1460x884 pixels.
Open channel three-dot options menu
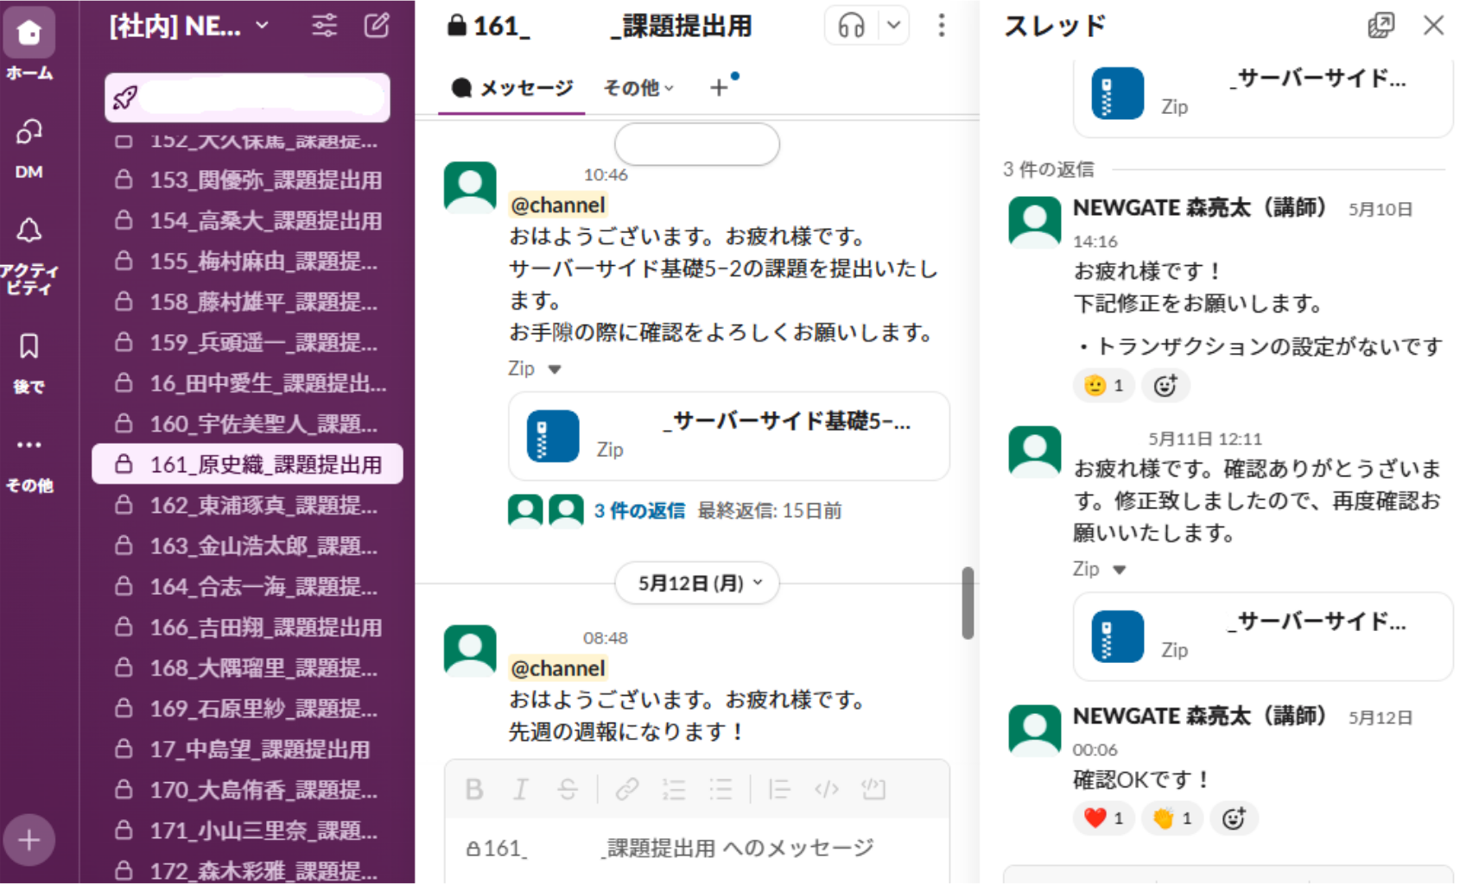pos(941,26)
